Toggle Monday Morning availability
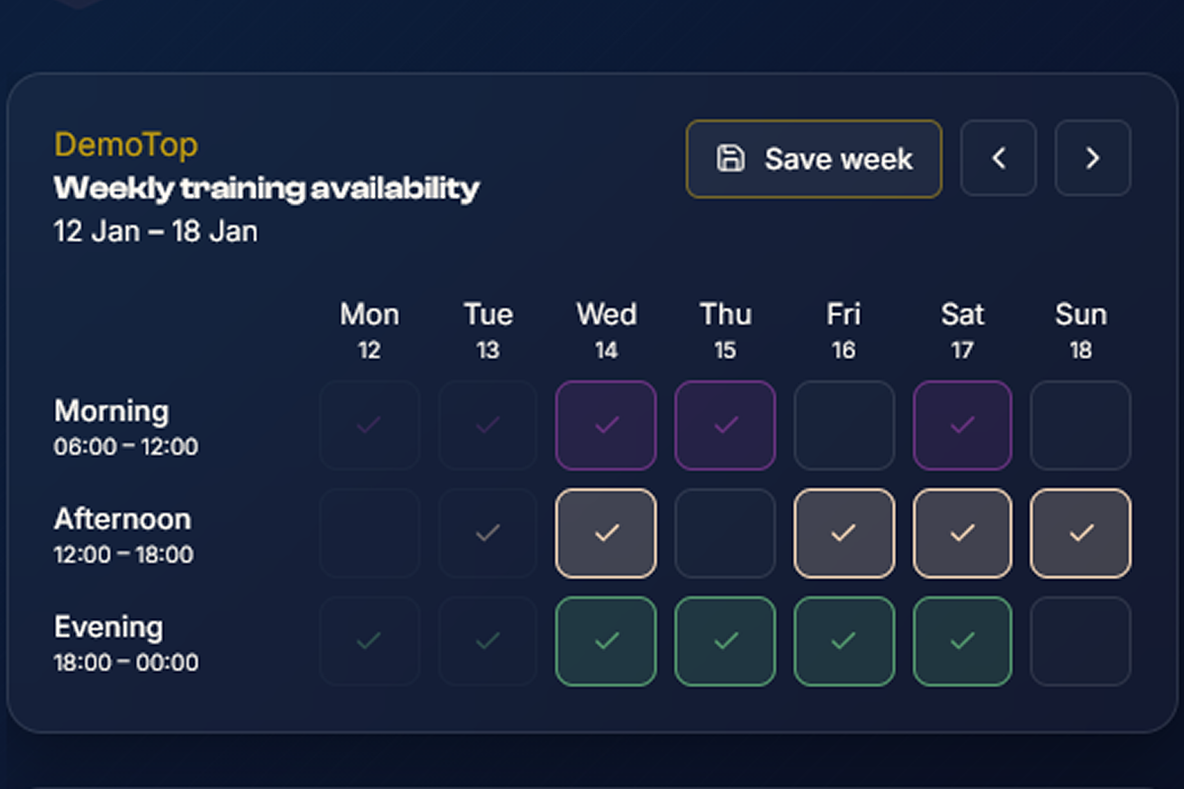 pyautogui.click(x=369, y=425)
